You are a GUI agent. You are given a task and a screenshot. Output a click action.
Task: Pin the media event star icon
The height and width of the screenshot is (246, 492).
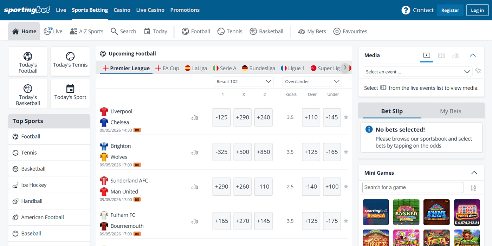[478, 71]
